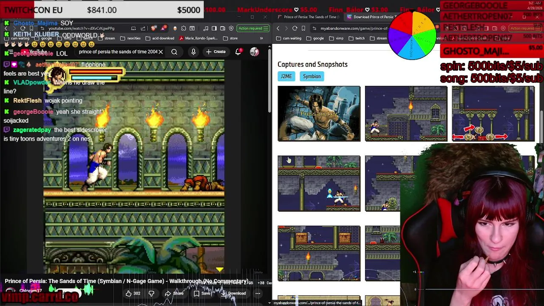The image size is (544, 306).
Task: Open the YouTube account avatar menu
Action: 254,52
